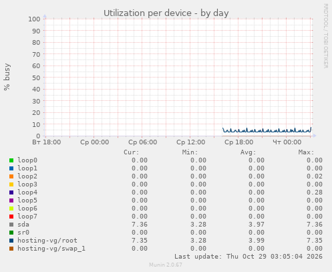Click the % busy axis label

(x=7, y=77)
